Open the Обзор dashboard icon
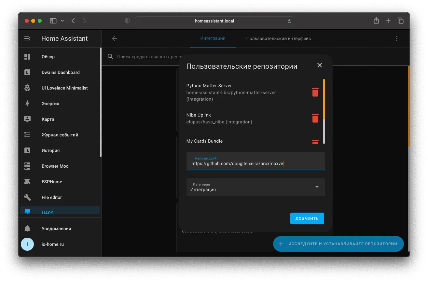Viewport: 428px width, 281px height. coord(27,57)
